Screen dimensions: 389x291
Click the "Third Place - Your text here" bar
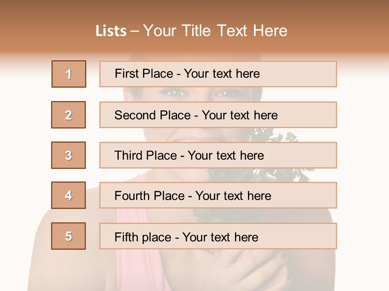click(x=218, y=155)
